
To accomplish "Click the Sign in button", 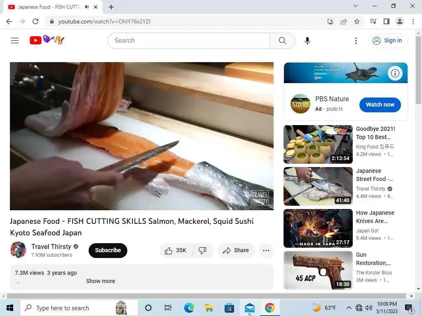I will click(x=387, y=41).
